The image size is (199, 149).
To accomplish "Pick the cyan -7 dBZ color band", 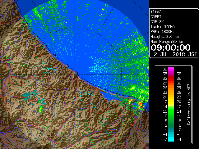I will (171, 139).
